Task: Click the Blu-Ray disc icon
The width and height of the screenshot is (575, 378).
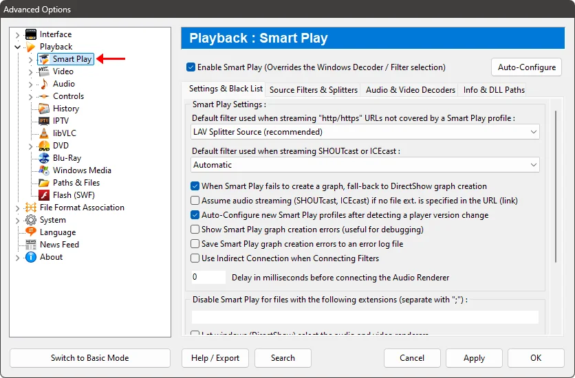Action: click(44, 158)
